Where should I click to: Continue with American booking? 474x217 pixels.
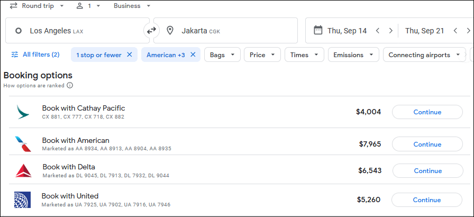tap(427, 144)
